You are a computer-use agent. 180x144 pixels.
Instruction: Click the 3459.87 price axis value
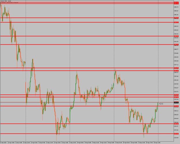click(176, 11)
